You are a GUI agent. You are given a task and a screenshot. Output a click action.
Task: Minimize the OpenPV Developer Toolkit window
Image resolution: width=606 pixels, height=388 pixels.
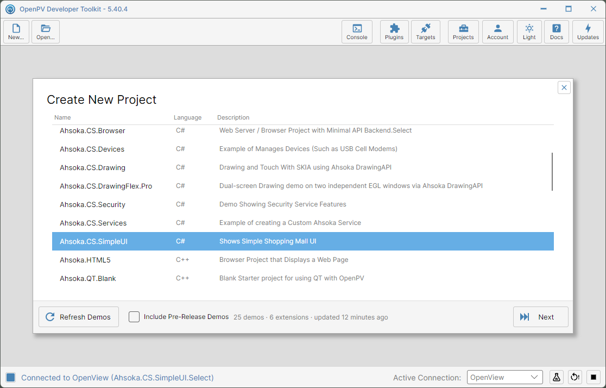coord(544,9)
